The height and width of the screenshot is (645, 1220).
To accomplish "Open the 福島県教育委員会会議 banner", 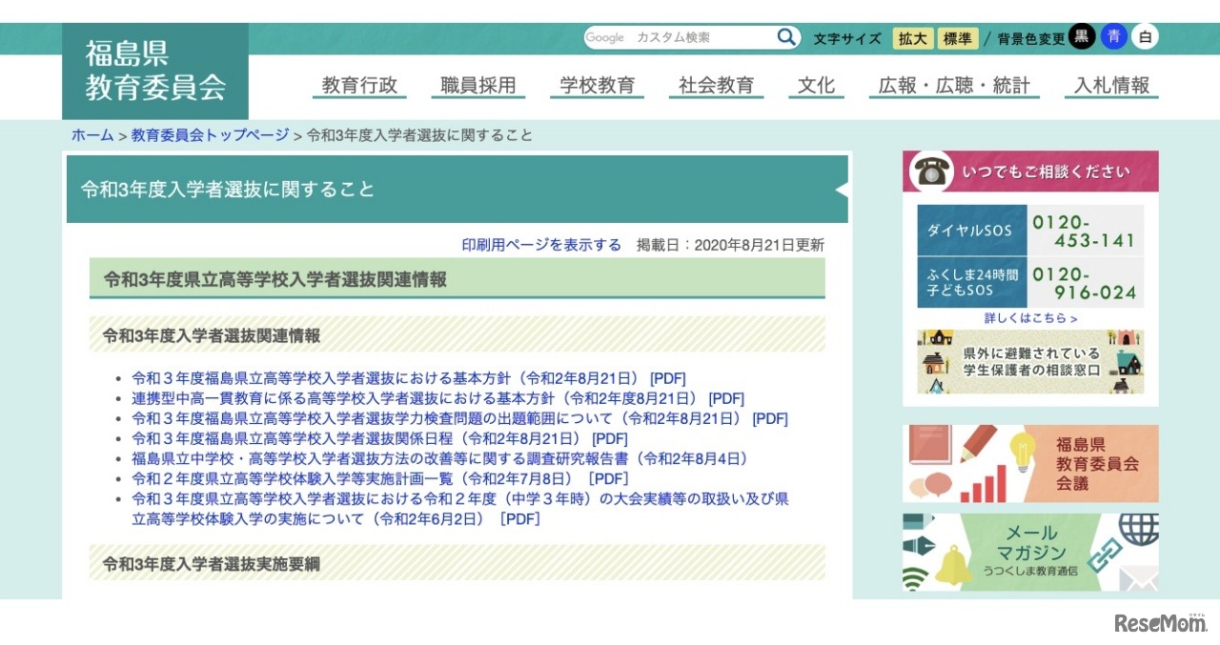I will [x=1031, y=464].
